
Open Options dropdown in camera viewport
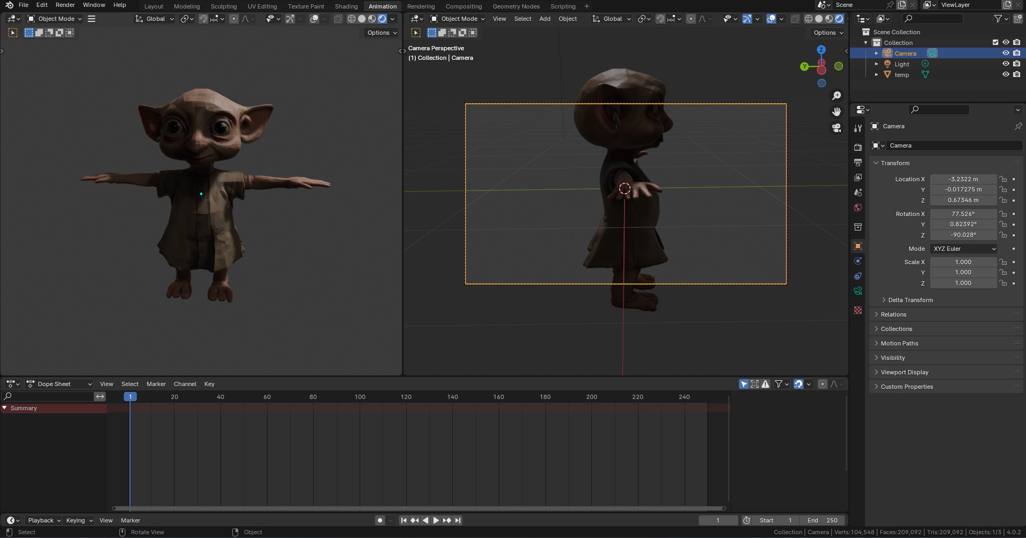[x=829, y=33]
